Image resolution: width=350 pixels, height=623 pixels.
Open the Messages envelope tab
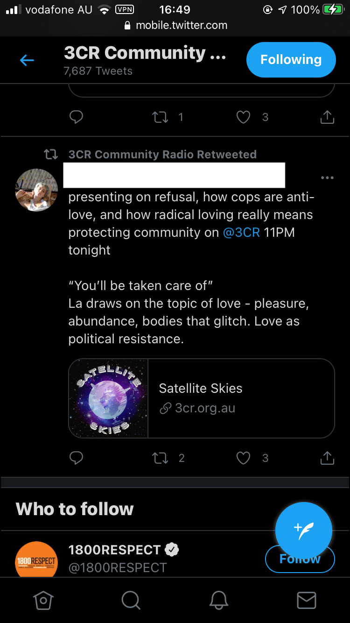click(x=306, y=601)
